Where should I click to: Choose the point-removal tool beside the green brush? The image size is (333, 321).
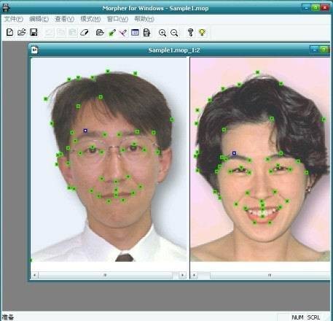pos(123,33)
